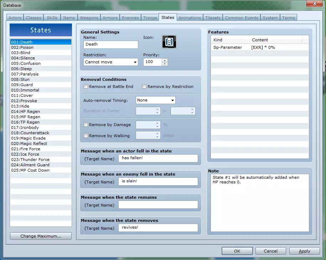Screen dimensions: 326x260
Task: Open the Common Events tab
Action: point(242,18)
